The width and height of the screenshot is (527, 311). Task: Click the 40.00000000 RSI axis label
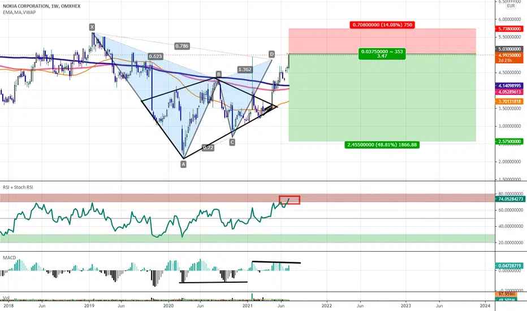point(509,226)
